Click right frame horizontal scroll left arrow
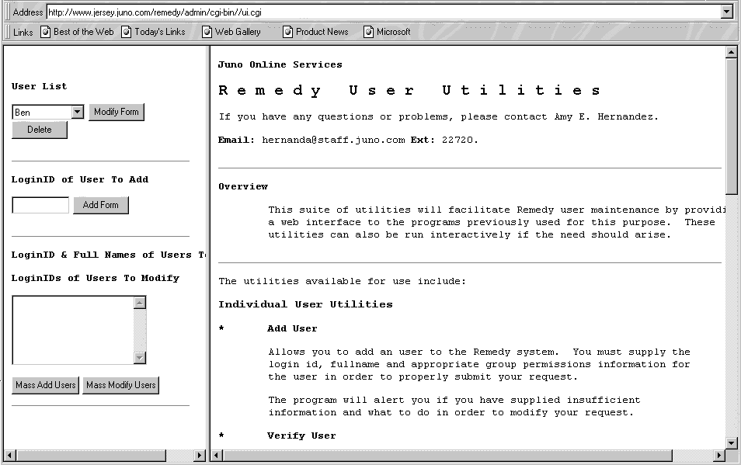 point(217,456)
